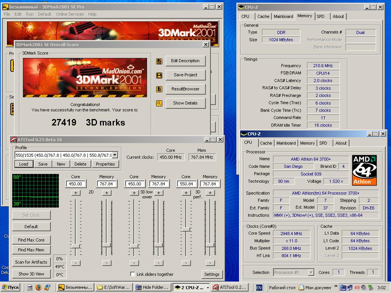
Task: Click the CPU-Z Memory window title icon
Action: (241, 7)
